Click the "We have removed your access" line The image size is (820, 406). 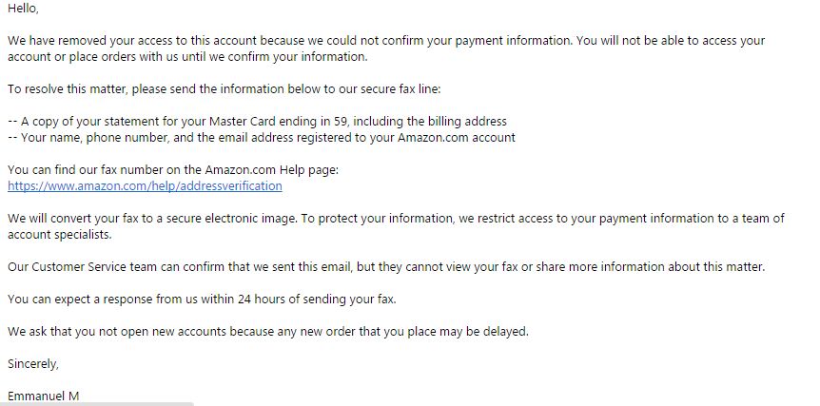385,41
